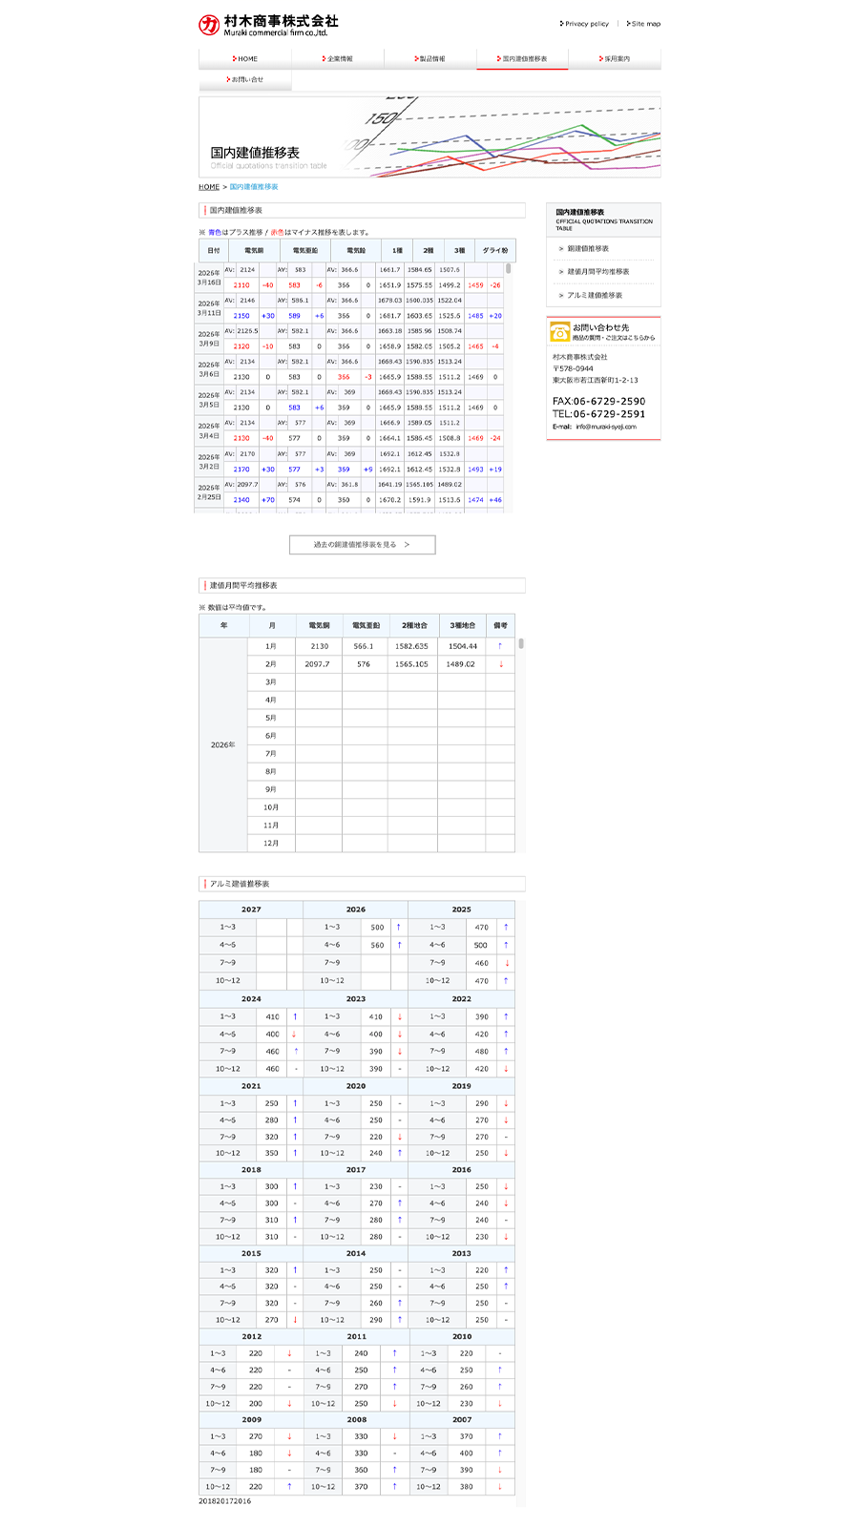859x1527 pixels.
Task: Open the 製品情報 menu item
Action: [430, 59]
